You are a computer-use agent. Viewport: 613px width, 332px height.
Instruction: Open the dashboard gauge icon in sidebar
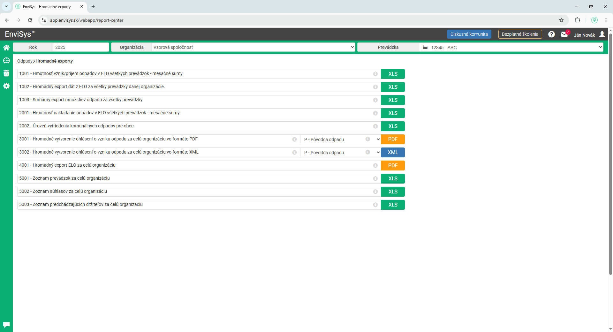tap(6, 60)
